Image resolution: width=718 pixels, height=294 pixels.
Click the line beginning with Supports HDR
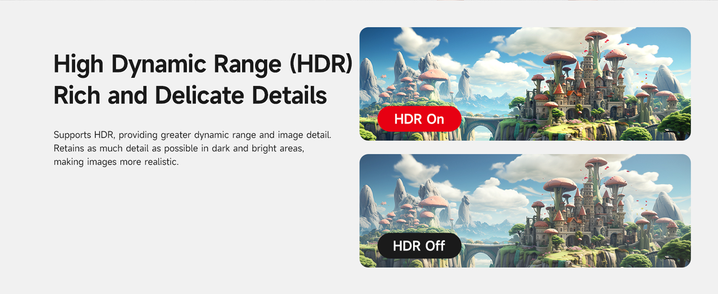[x=192, y=135]
